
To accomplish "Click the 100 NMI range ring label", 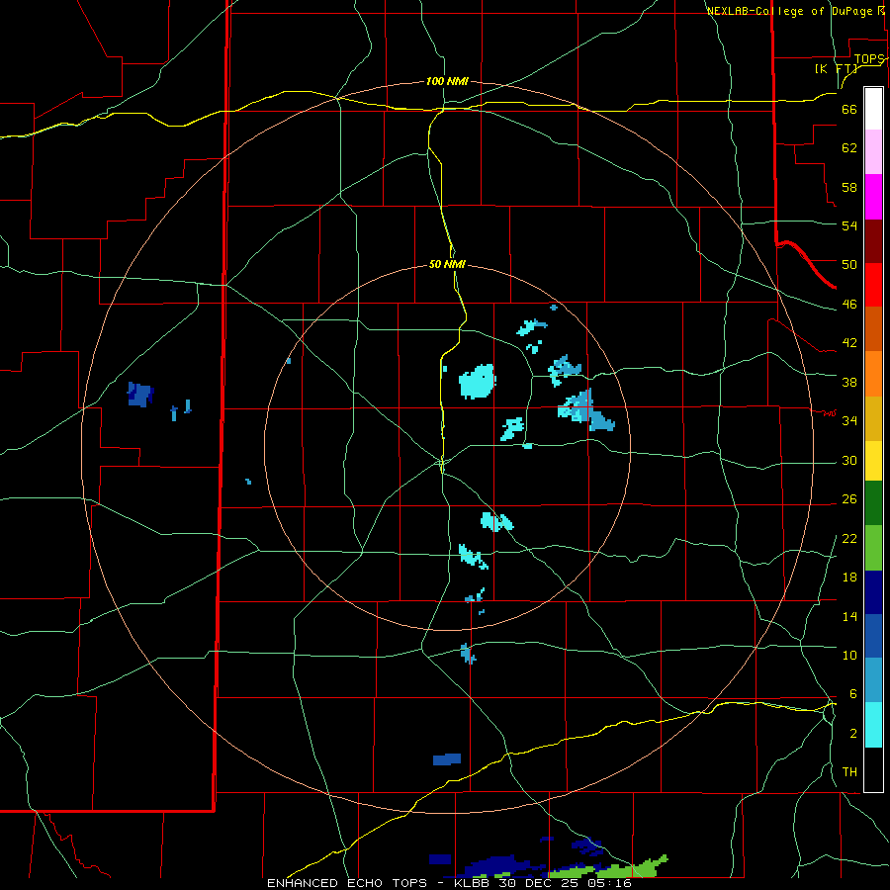I will 447,82.
